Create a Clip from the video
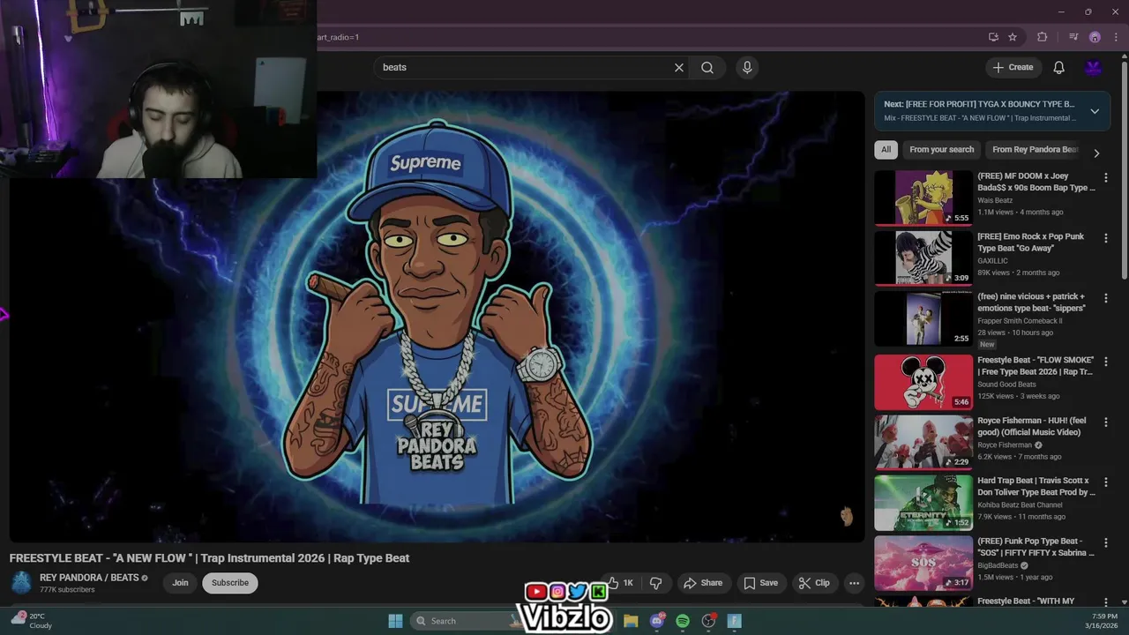 pyautogui.click(x=814, y=583)
